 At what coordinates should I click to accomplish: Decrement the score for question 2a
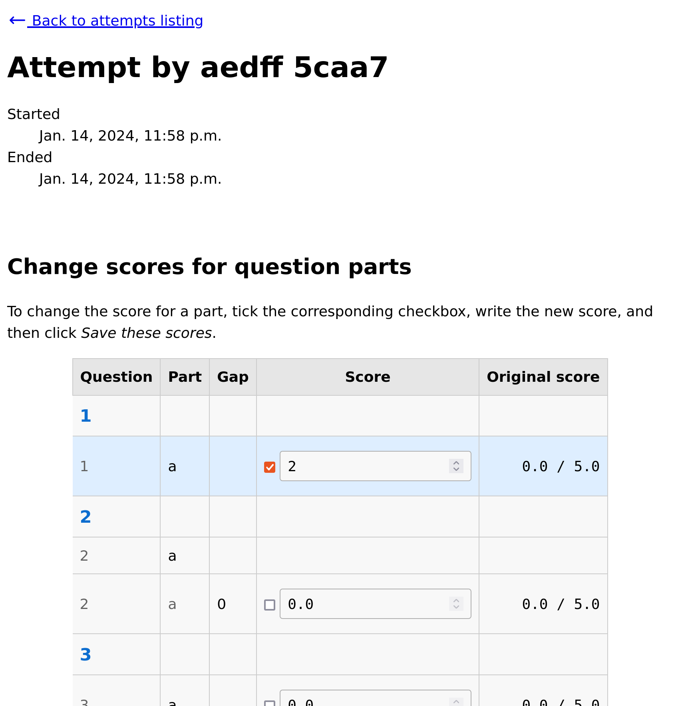tap(455, 608)
